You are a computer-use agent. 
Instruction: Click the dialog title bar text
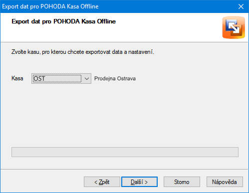50,6
